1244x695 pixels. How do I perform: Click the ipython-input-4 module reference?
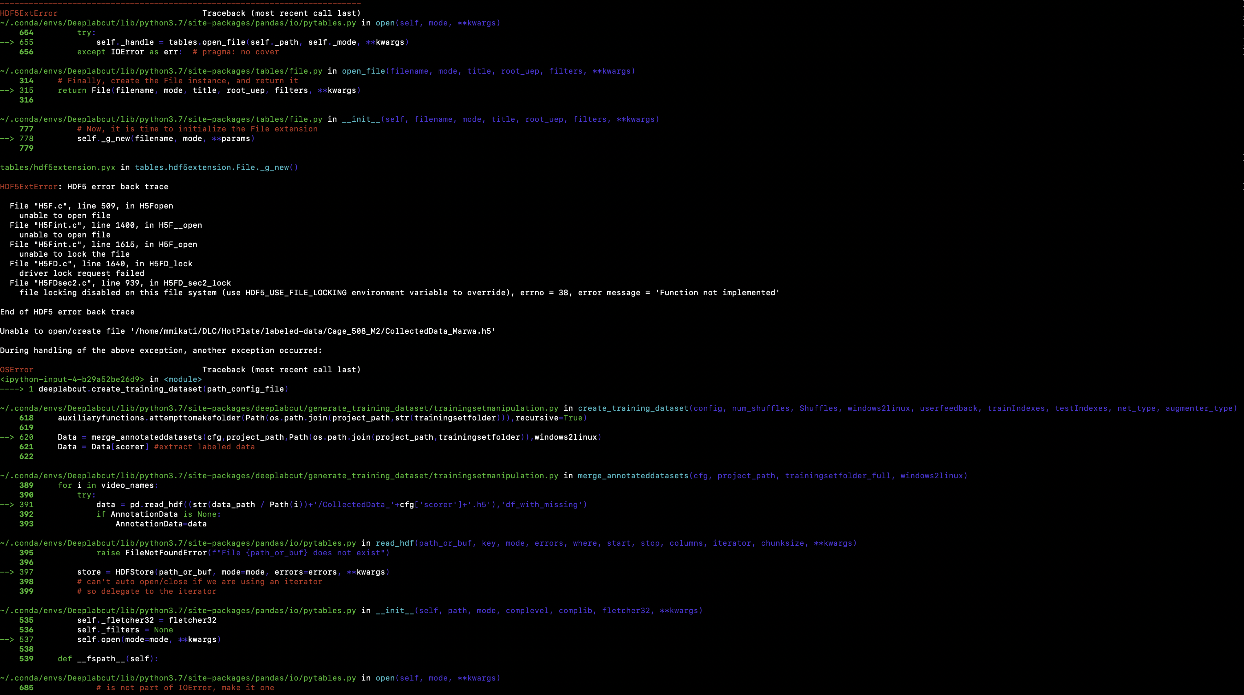tap(72, 379)
